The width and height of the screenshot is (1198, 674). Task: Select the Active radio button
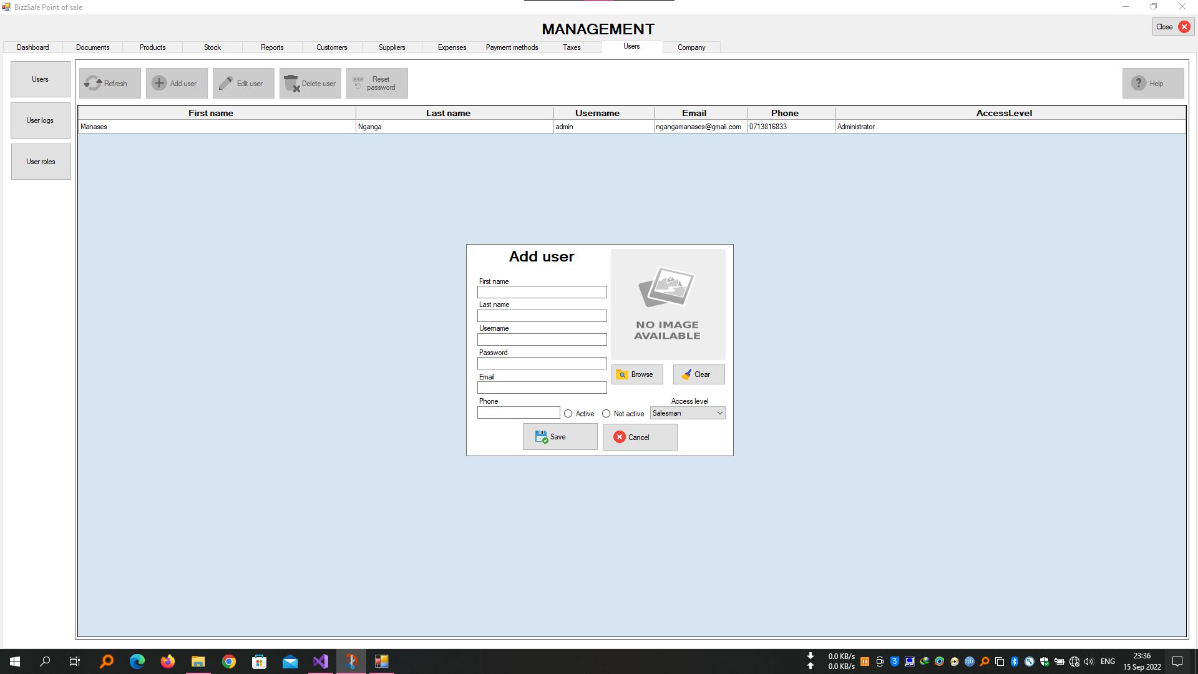pos(568,414)
